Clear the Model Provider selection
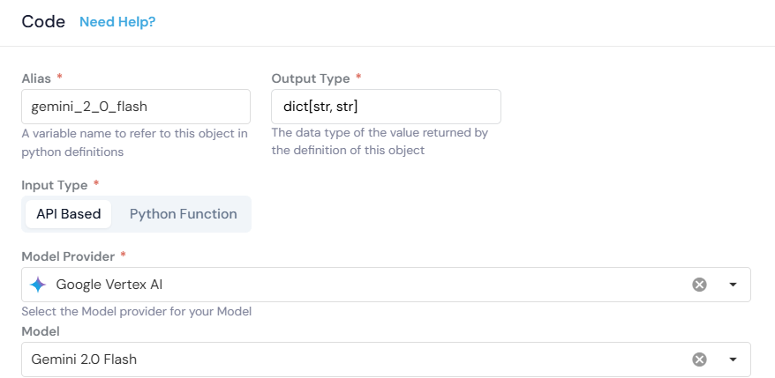Screen dimensions: 775x378 [699, 285]
